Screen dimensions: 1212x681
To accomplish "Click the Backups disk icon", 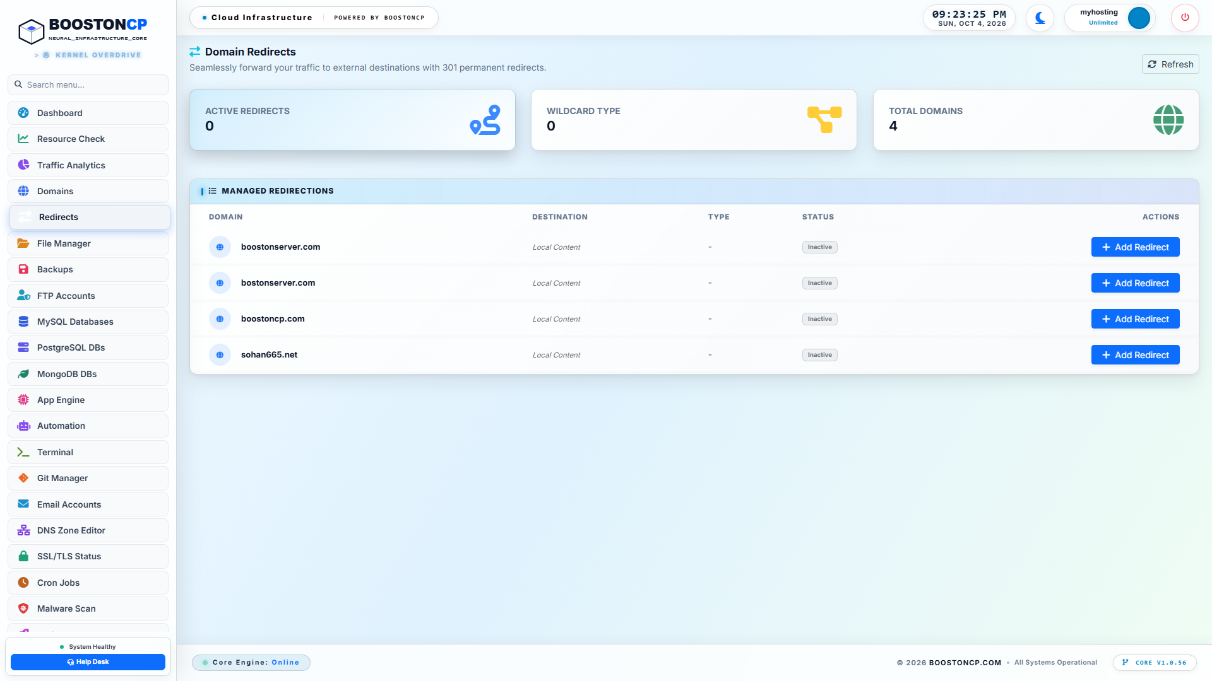I will click(23, 269).
